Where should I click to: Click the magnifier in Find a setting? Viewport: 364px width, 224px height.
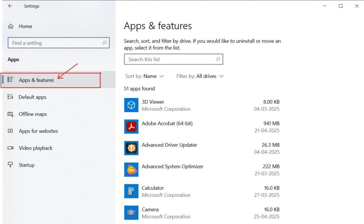click(x=105, y=43)
